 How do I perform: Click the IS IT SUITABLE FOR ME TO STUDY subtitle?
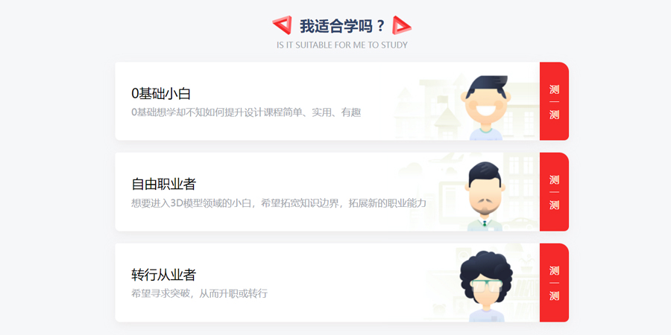click(342, 45)
